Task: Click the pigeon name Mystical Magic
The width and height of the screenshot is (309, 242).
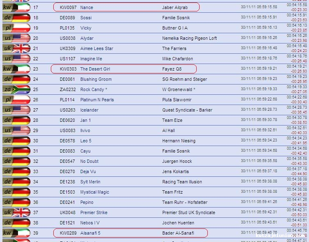Action: (x=95, y=192)
